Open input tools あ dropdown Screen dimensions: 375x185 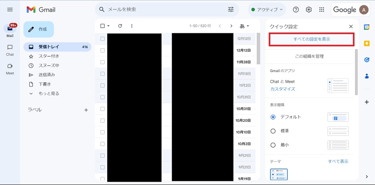point(244,26)
